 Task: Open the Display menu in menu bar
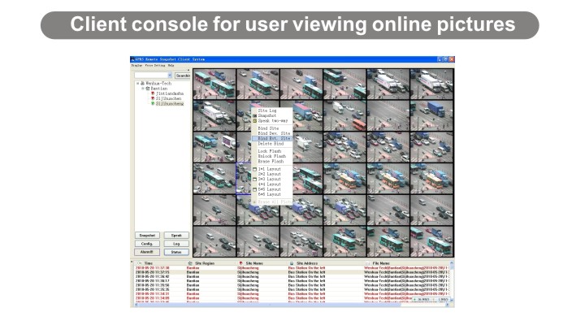coord(136,65)
